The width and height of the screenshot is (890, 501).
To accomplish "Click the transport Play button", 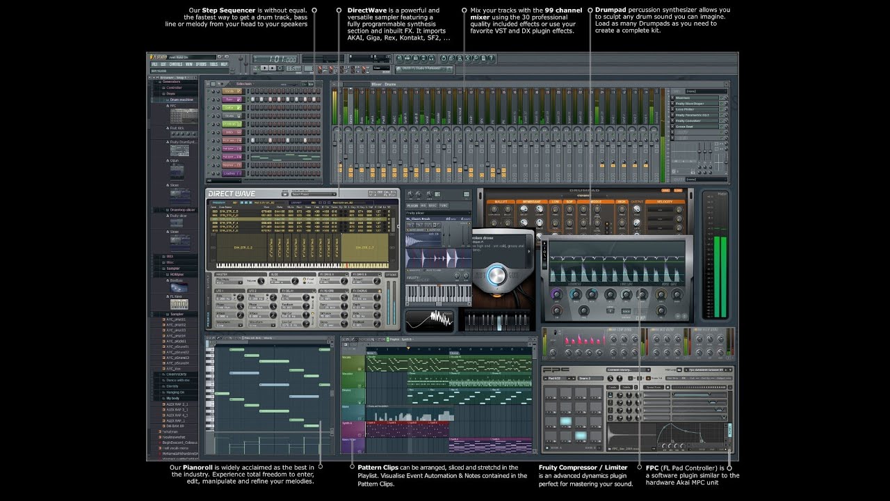I will pyautogui.click(x=265, y=68).
